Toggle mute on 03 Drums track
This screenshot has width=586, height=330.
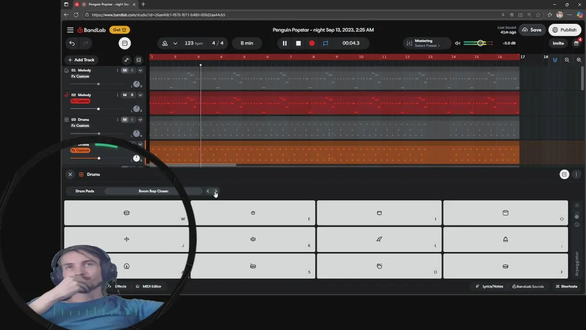pyautogui.click(x=125, y=120)
